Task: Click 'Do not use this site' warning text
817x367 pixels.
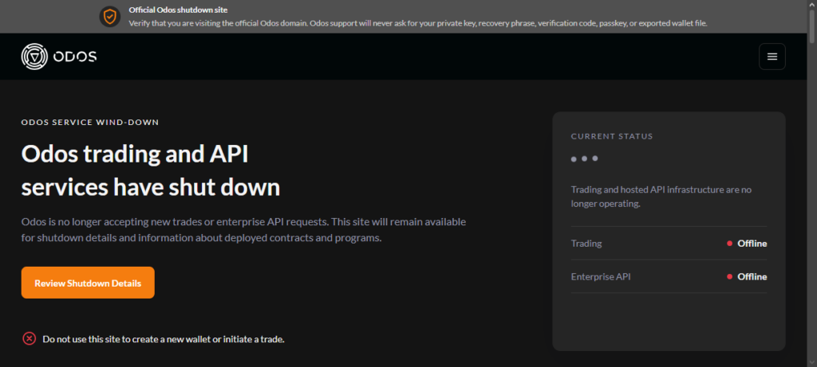Action: (164, 339)
